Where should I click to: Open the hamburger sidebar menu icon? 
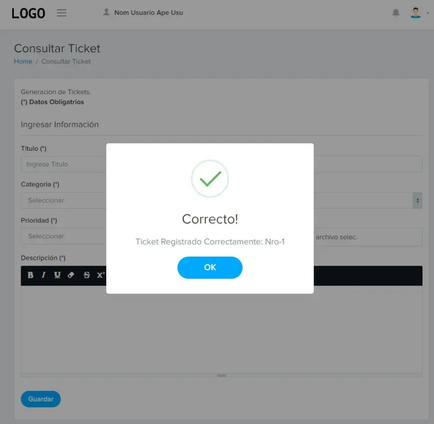62,13
